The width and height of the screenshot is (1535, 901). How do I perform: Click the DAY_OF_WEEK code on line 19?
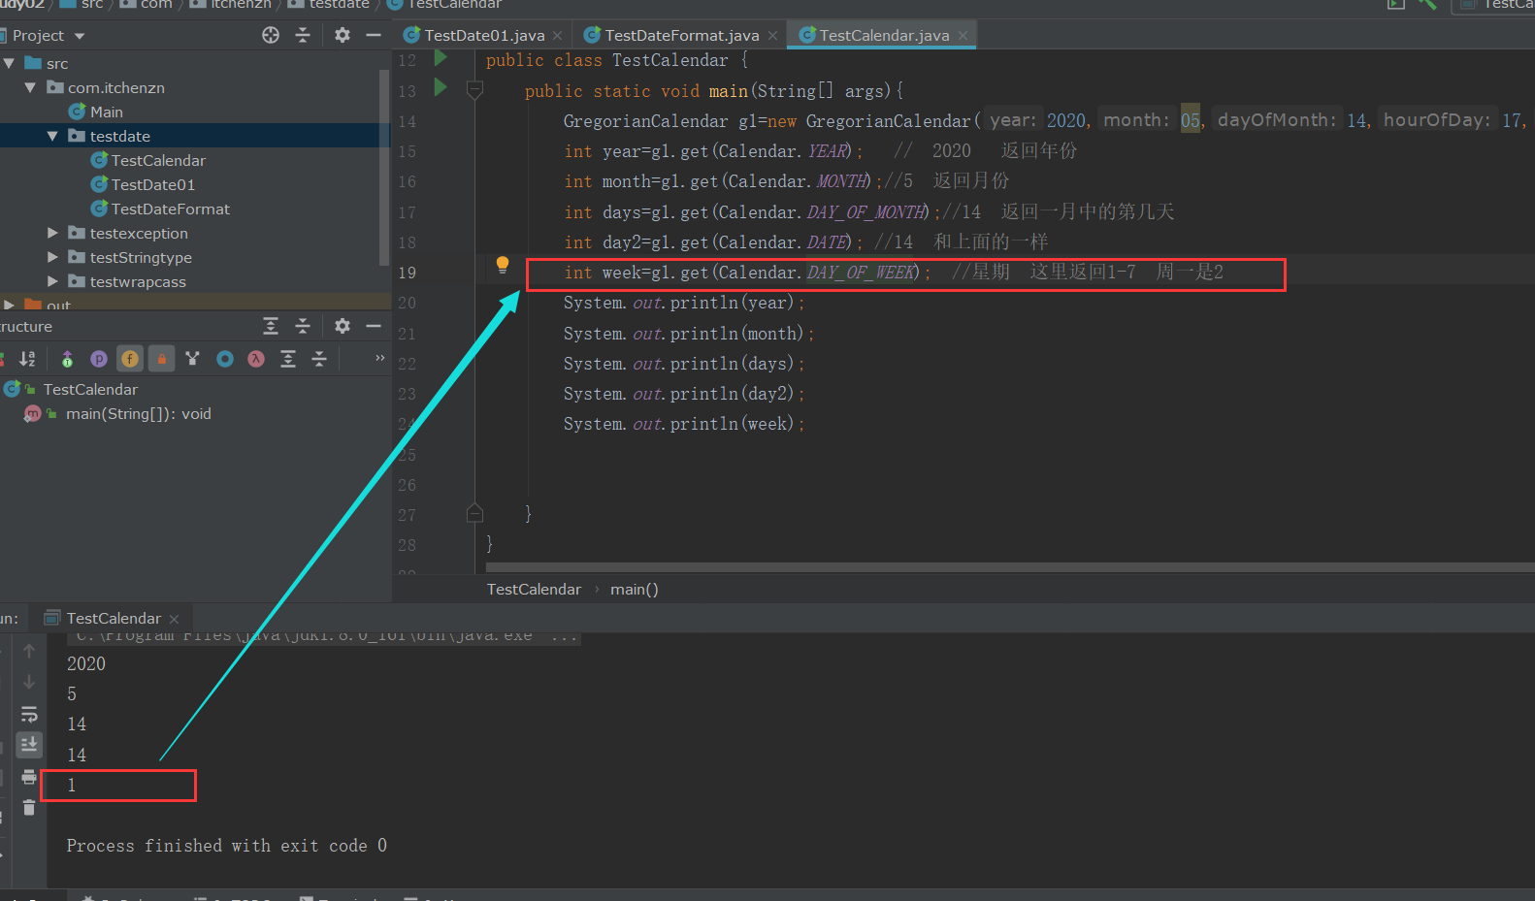coord(862,273)
